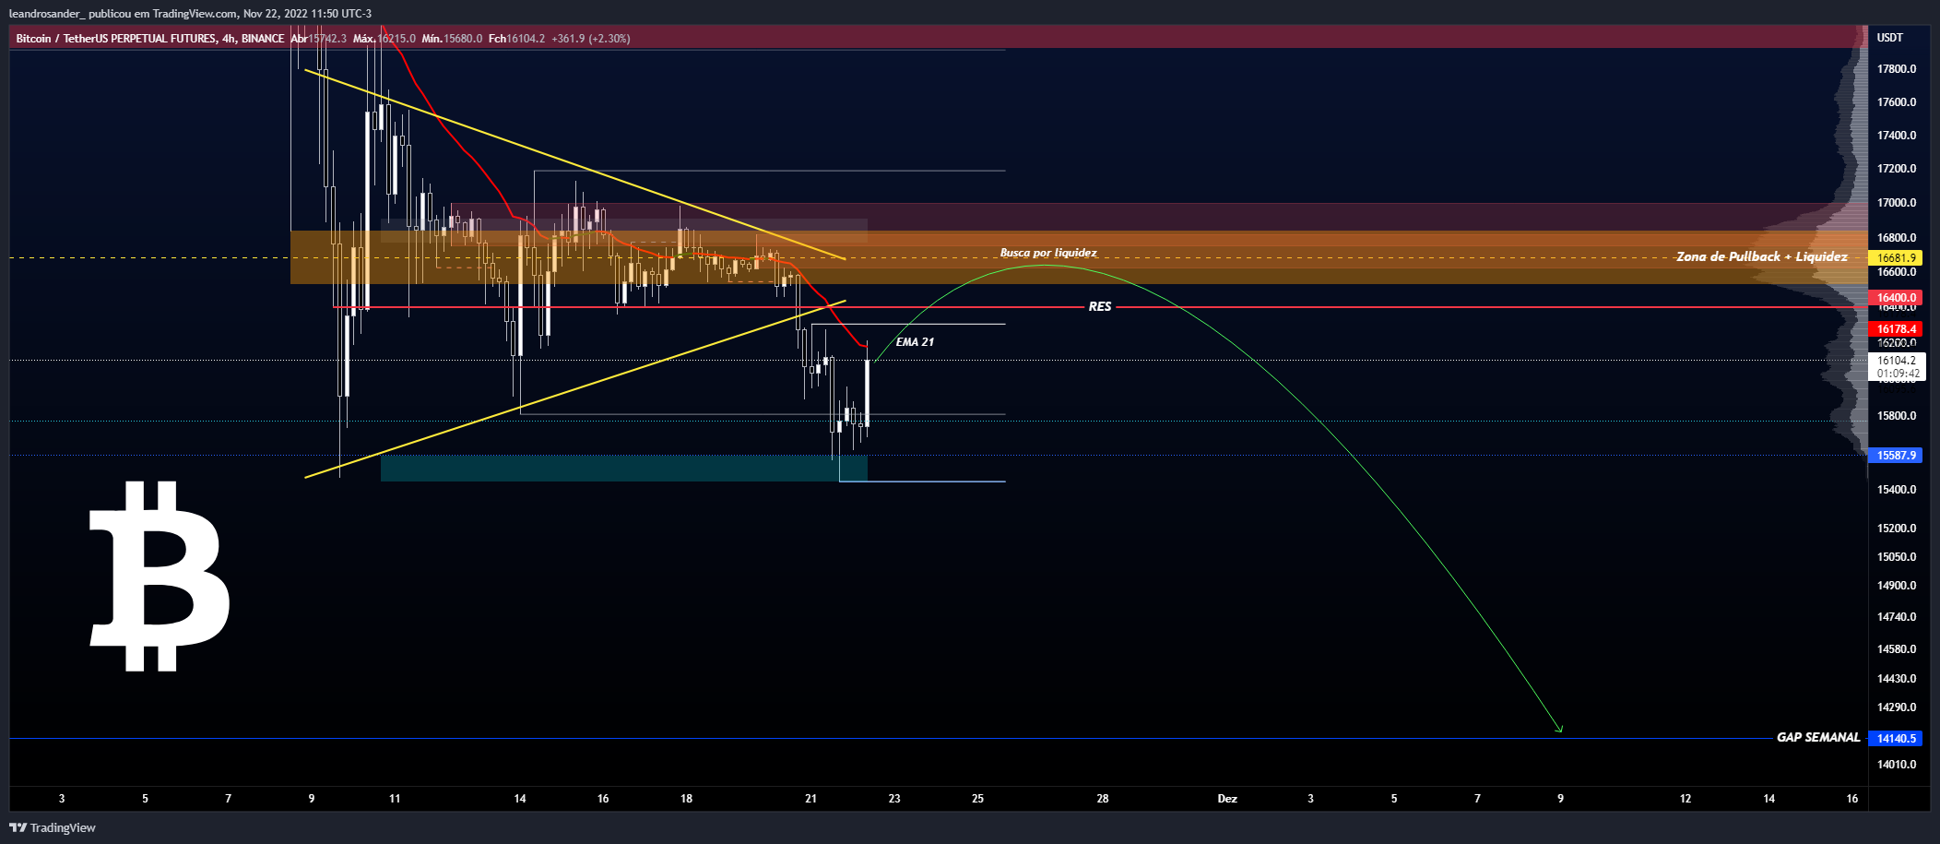
Task: Click the 'GAP SEMANAL' label
Action: 1817,737
